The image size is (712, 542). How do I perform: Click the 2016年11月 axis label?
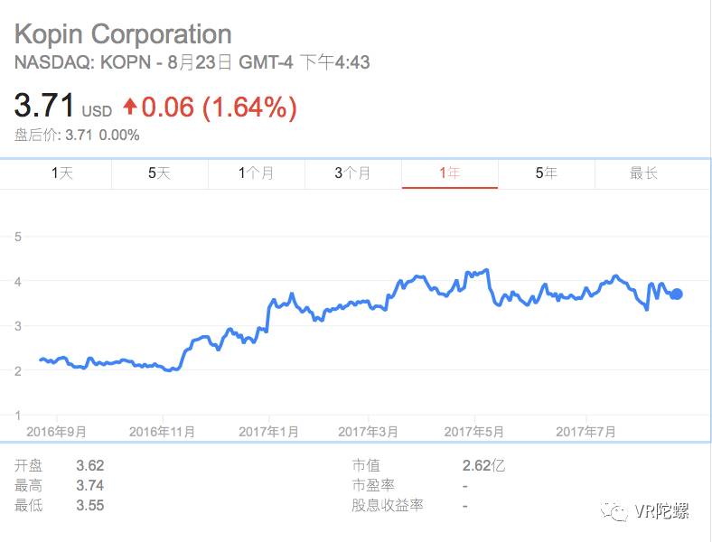click(164, 433)
